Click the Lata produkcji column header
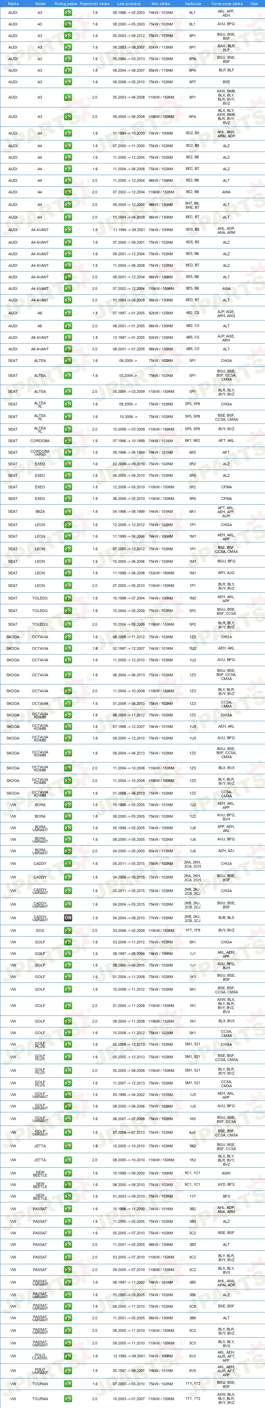265x1408 pixels. (x=129, y=3)
